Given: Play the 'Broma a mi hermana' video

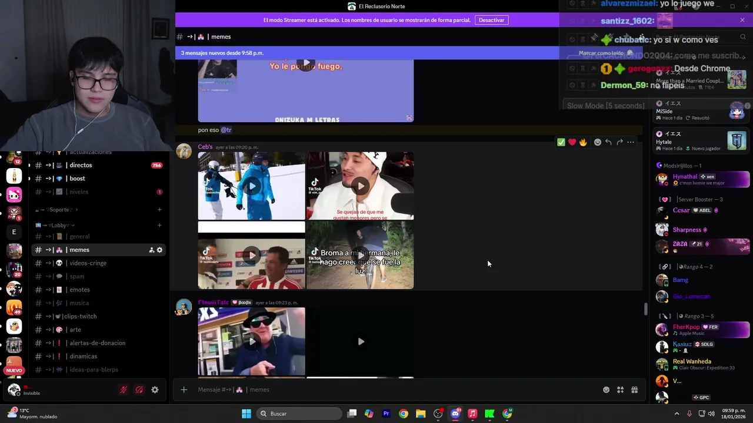Looking at the screenshot, I should [x=361, y=255].
